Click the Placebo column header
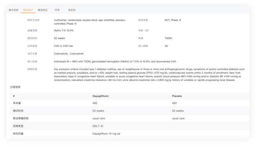 [177, 96]
